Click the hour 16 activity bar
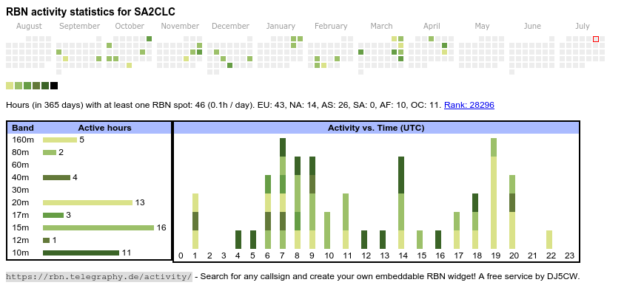This screenshot has height=288, width=644. (x=438, y=240)
